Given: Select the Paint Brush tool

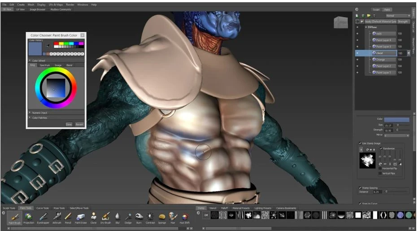Looking at the screenshot, I should [x=14, y=218].
